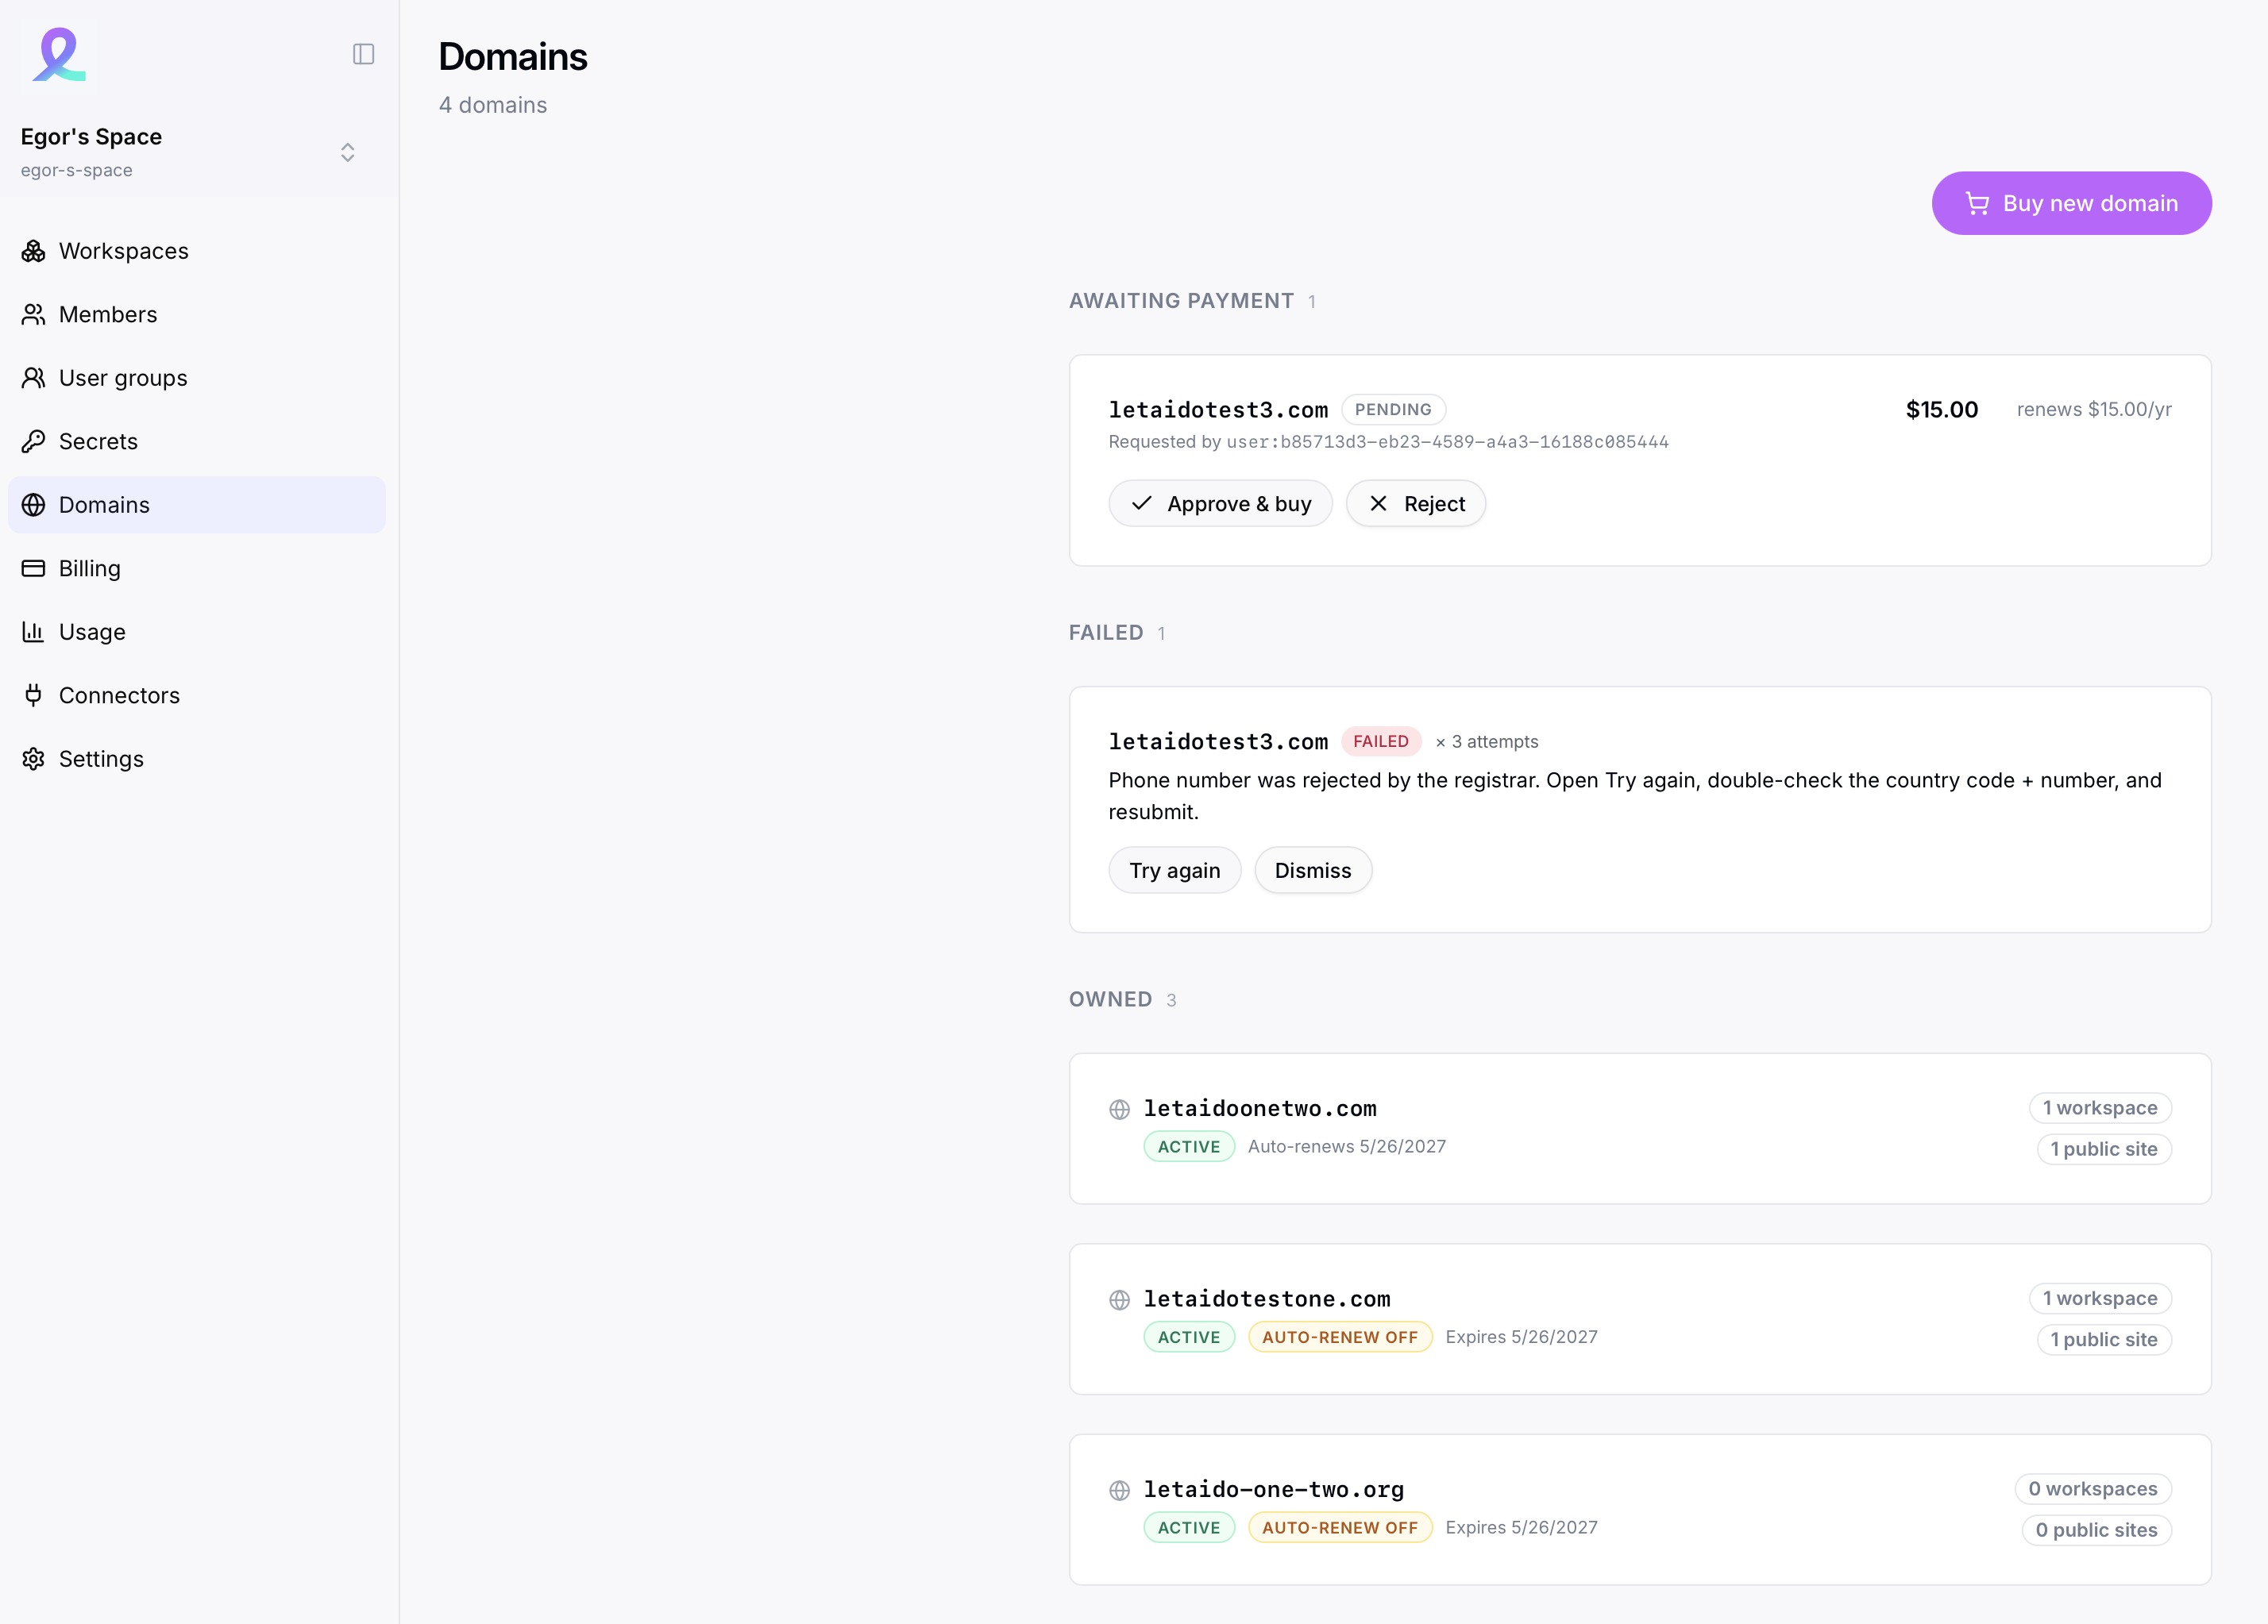2268x1624 pixels.
Task: Click AUTO-RENEW OFF badge on letaido-one-two.org
Action: pos(1340,1528)
